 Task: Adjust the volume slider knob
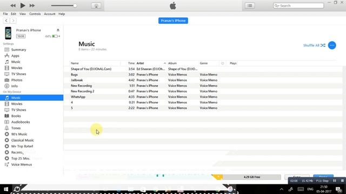click(75, 5)
